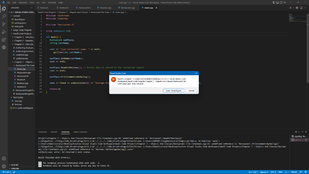Open the Accounts icon in activity bar
This screenshot has width=309, height=174.
point(4,159)
